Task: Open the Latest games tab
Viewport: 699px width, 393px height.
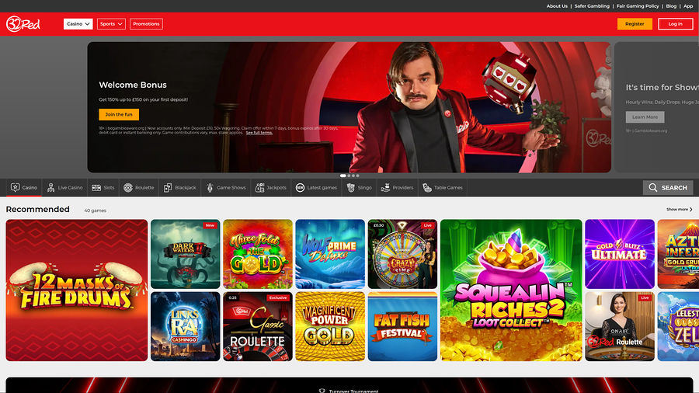Action: pos(317,188)
